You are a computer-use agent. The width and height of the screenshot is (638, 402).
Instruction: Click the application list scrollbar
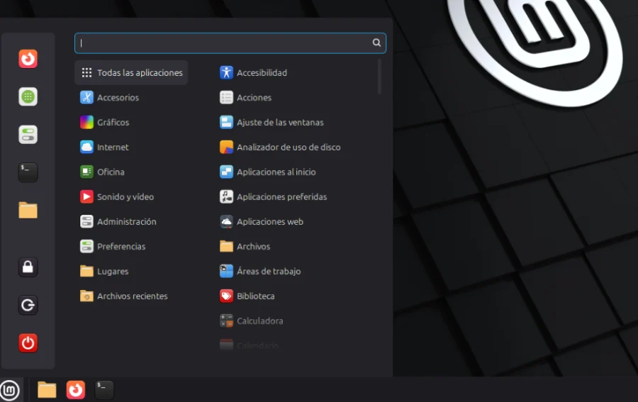[379, 77]
